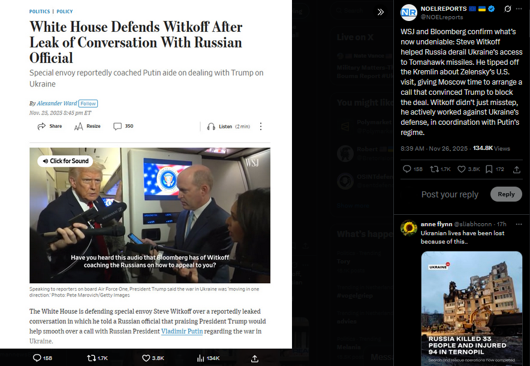The height and width of the screenshot is (366, 530).
Task: Click the Listen headphones icon
Action: (211, 127)
